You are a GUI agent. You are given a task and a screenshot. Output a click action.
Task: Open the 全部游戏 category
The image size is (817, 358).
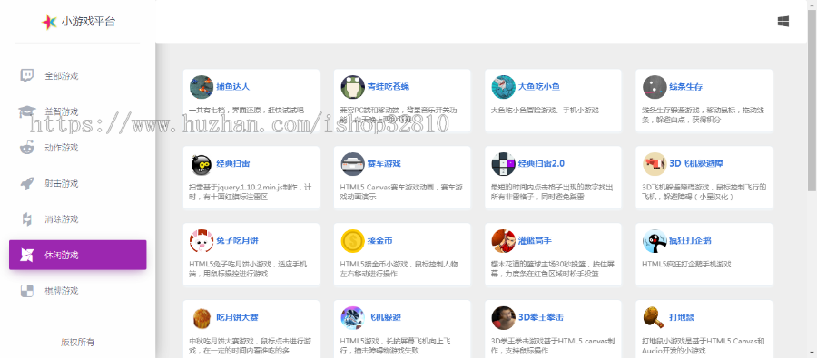click(x=78, y=76)
